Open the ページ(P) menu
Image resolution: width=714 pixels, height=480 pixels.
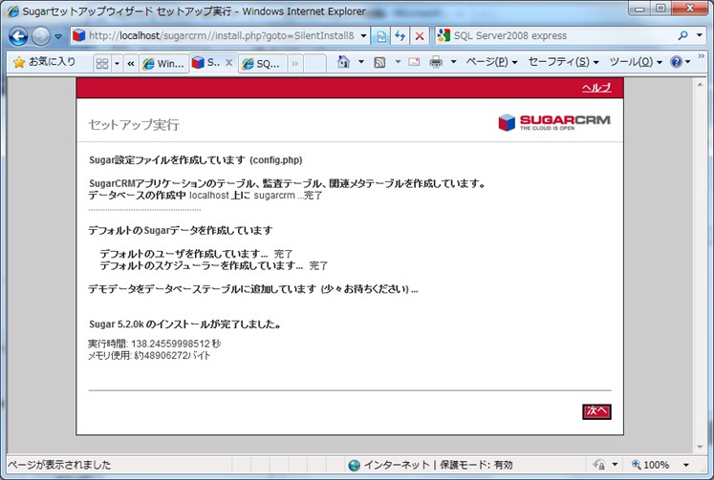[x=491, y=62]
